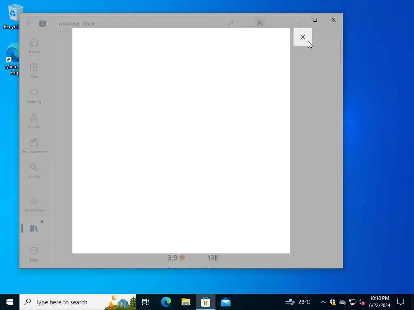Open the 28°C weather widget
The height and width of the screenshot is (310, 414).
pos(298,302)
